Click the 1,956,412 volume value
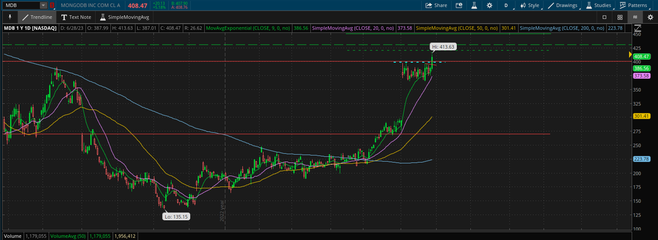 tap(126, 236)
